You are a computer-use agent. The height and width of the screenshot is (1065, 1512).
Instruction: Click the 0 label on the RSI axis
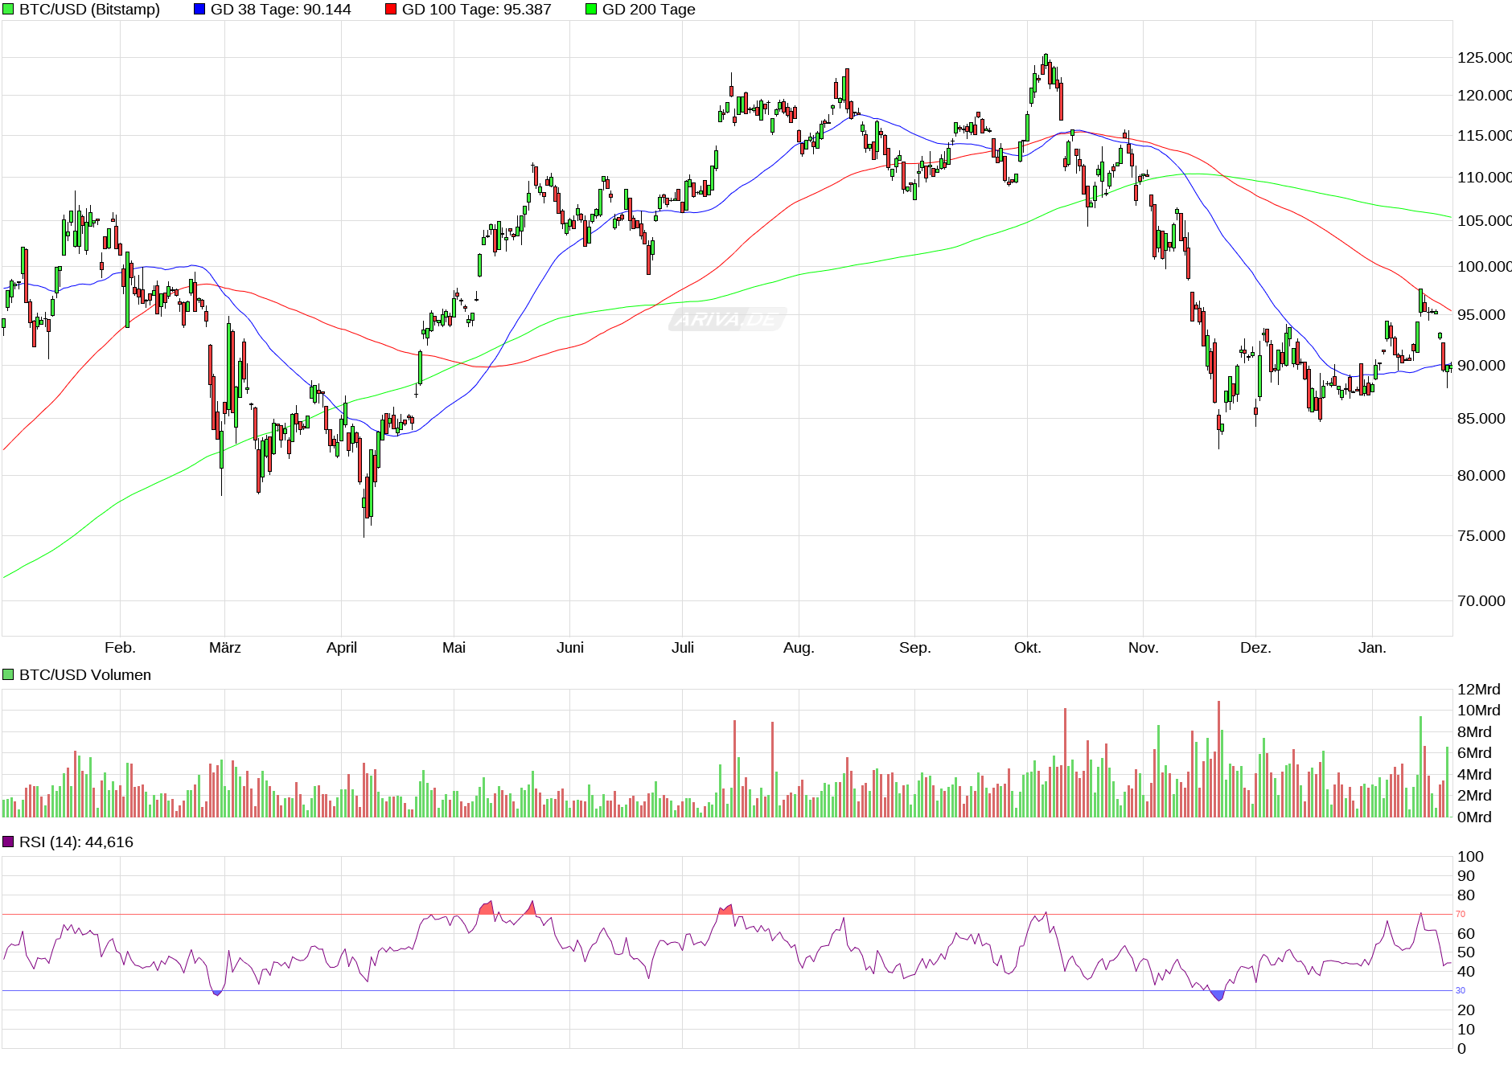[1462, 1049]
